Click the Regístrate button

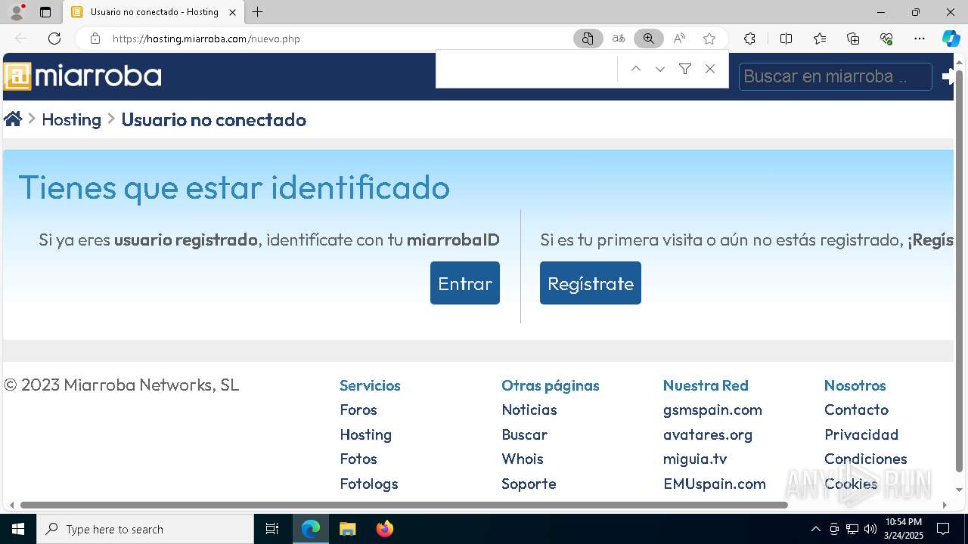[591, 283]
